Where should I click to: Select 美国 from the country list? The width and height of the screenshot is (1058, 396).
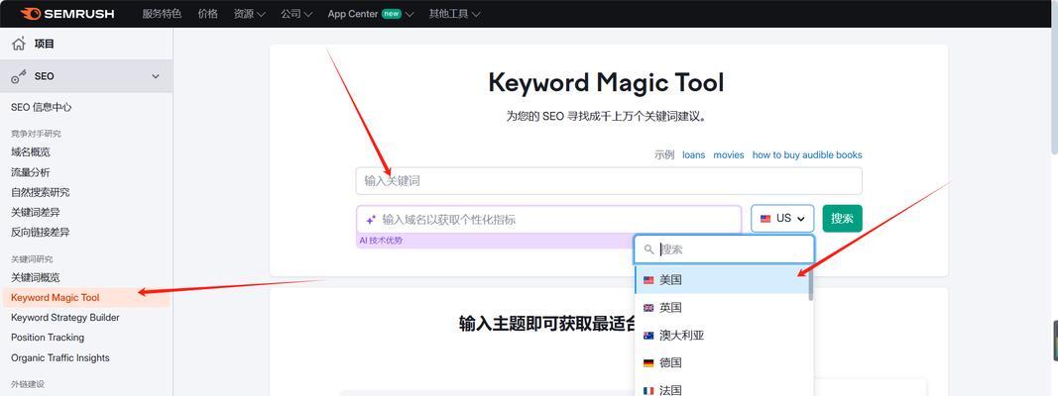pyautogui.click(x=722, y=280)
